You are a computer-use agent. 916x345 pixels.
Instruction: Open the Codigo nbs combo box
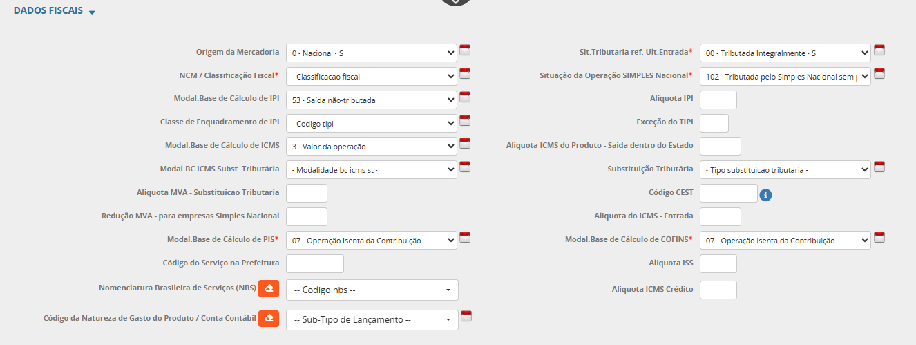372,290
